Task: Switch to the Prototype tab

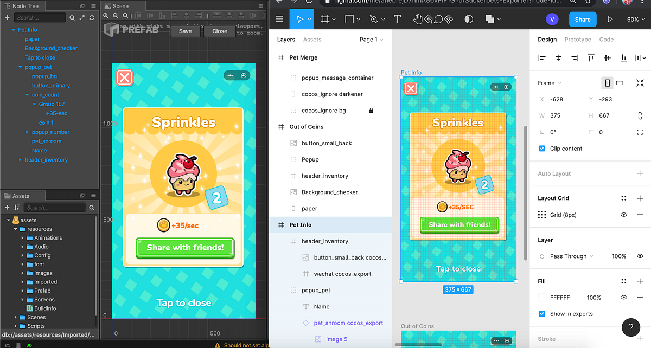Action: [x=577, y=39]
